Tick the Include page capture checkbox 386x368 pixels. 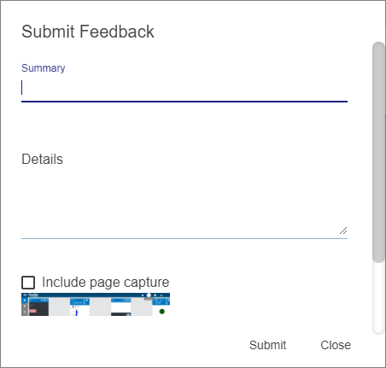(x=28, y=283)
